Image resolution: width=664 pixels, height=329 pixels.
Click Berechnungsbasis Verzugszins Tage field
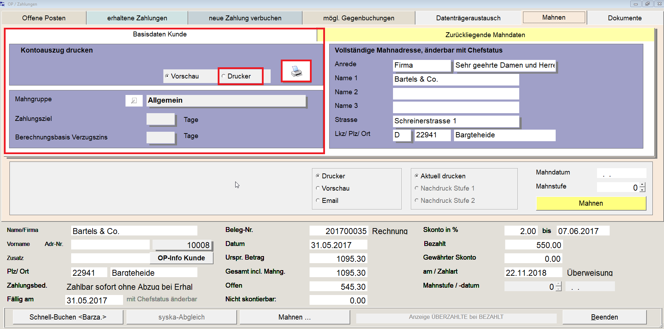pos(160,137)
